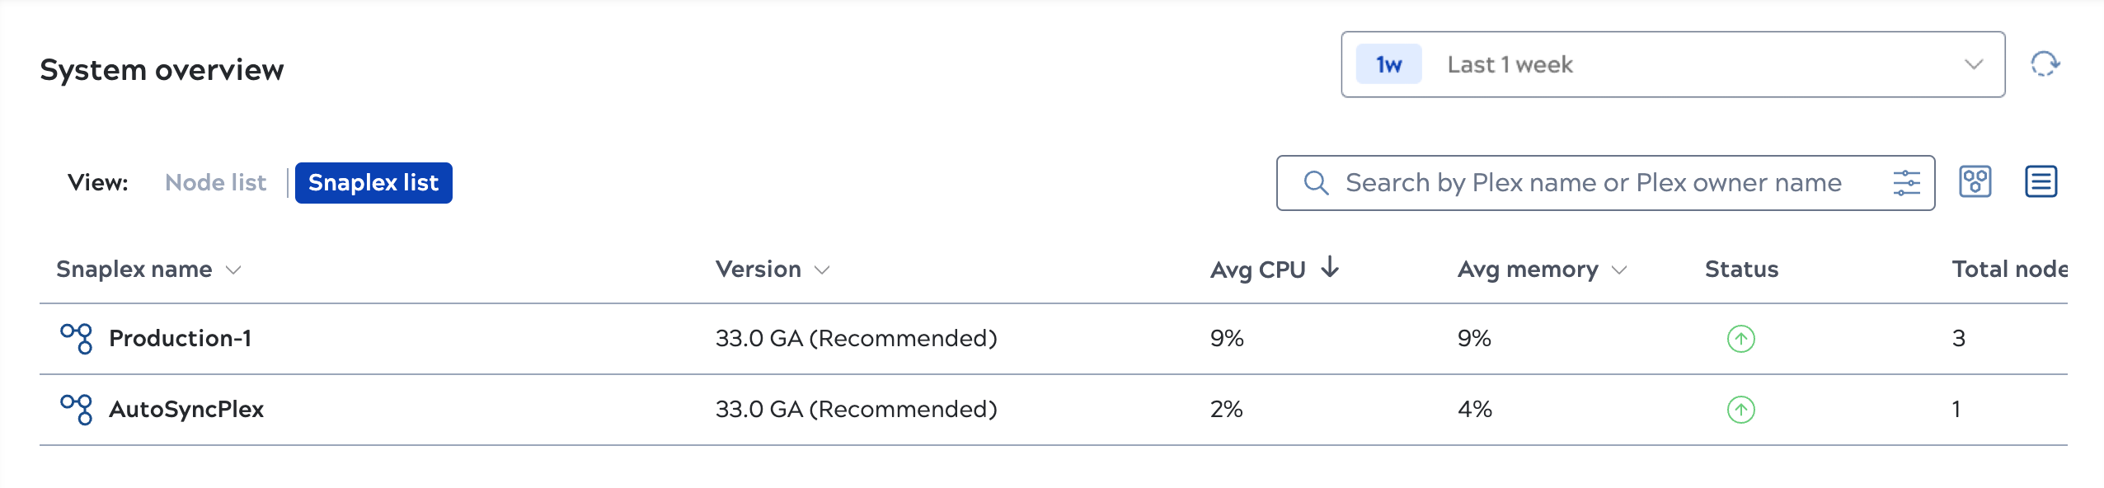Select the Snaplex list view
Viewport: 2104px width, 488px height.
click(373, 183)
